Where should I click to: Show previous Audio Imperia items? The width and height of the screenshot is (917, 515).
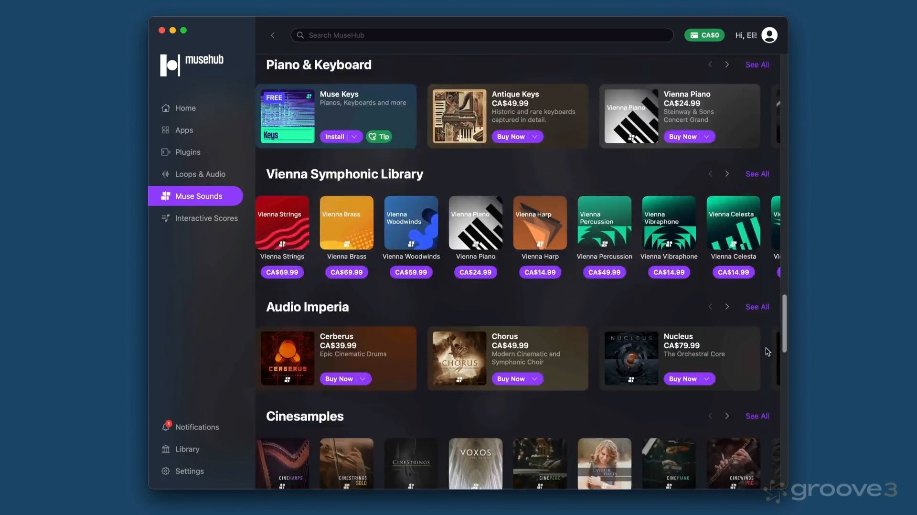[710, 307]
